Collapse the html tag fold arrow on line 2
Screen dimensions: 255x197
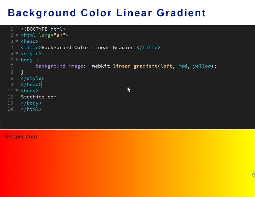[17, 35]
